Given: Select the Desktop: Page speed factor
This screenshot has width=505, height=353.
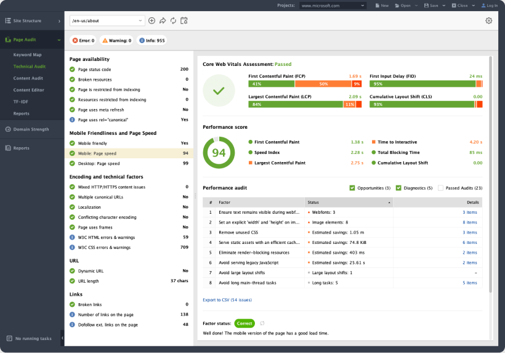Looking at the screenshot, I should coord(99,164).
